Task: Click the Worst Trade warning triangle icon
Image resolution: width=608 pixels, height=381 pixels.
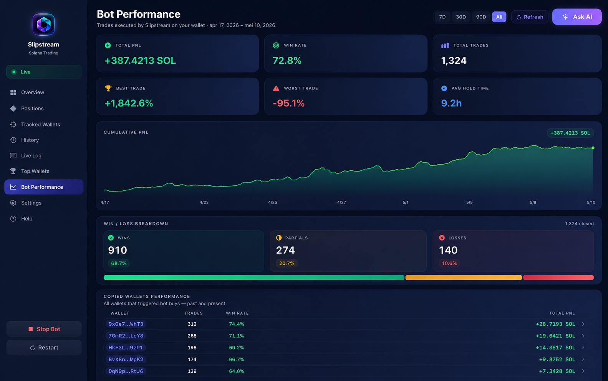Action: point(276,88)
